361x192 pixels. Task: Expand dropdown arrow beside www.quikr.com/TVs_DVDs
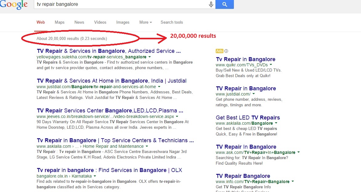(x=271, y=65)
